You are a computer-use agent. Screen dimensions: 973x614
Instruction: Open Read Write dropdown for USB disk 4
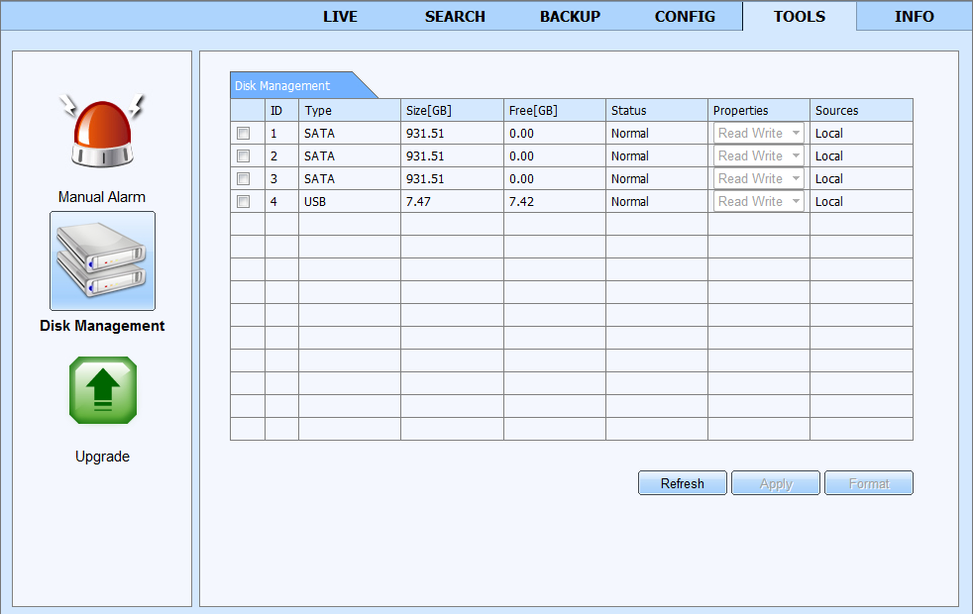[x=758, y=202]
